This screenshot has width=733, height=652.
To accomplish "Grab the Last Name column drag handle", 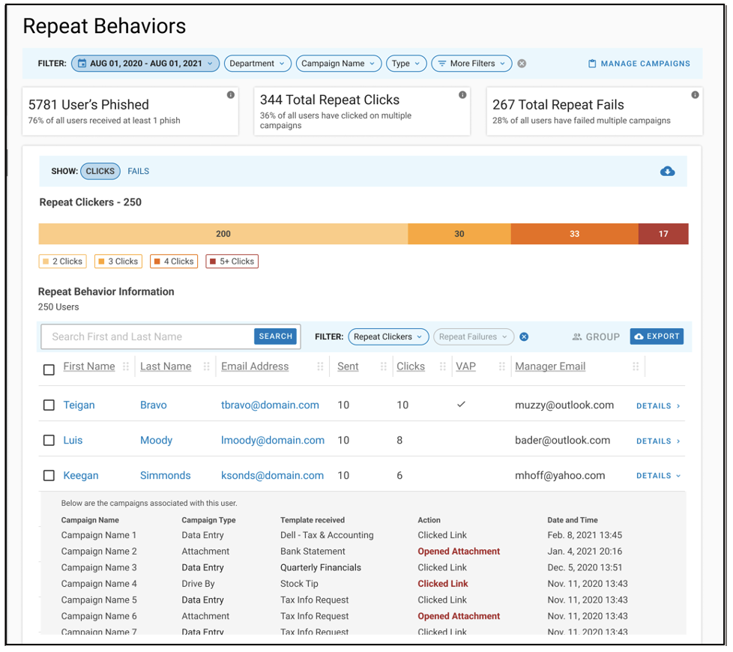I will [206, 366].
